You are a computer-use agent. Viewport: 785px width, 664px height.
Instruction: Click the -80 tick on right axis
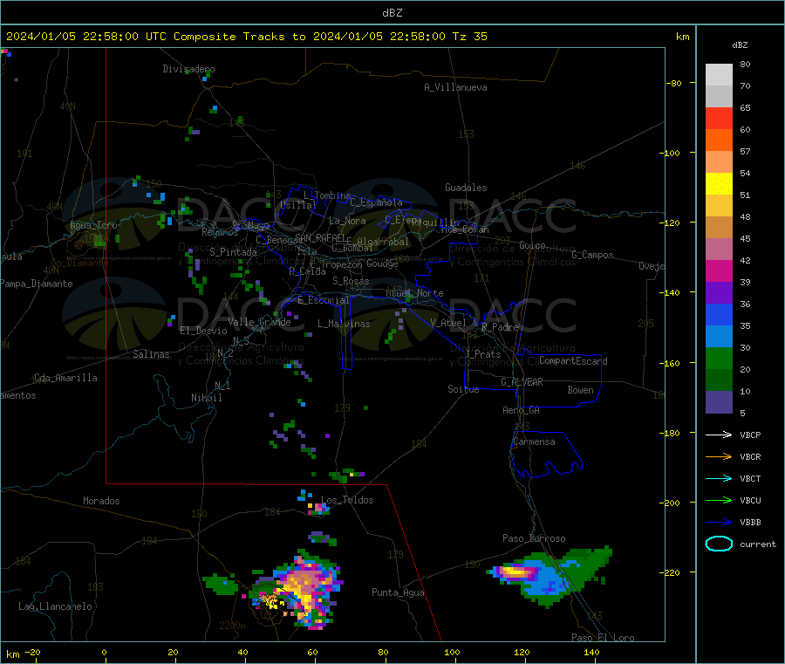point(674,83)
